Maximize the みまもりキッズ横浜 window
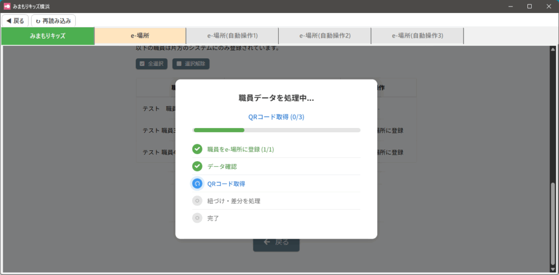The width and height of the screenshot is (559, 275). [529, 6]
